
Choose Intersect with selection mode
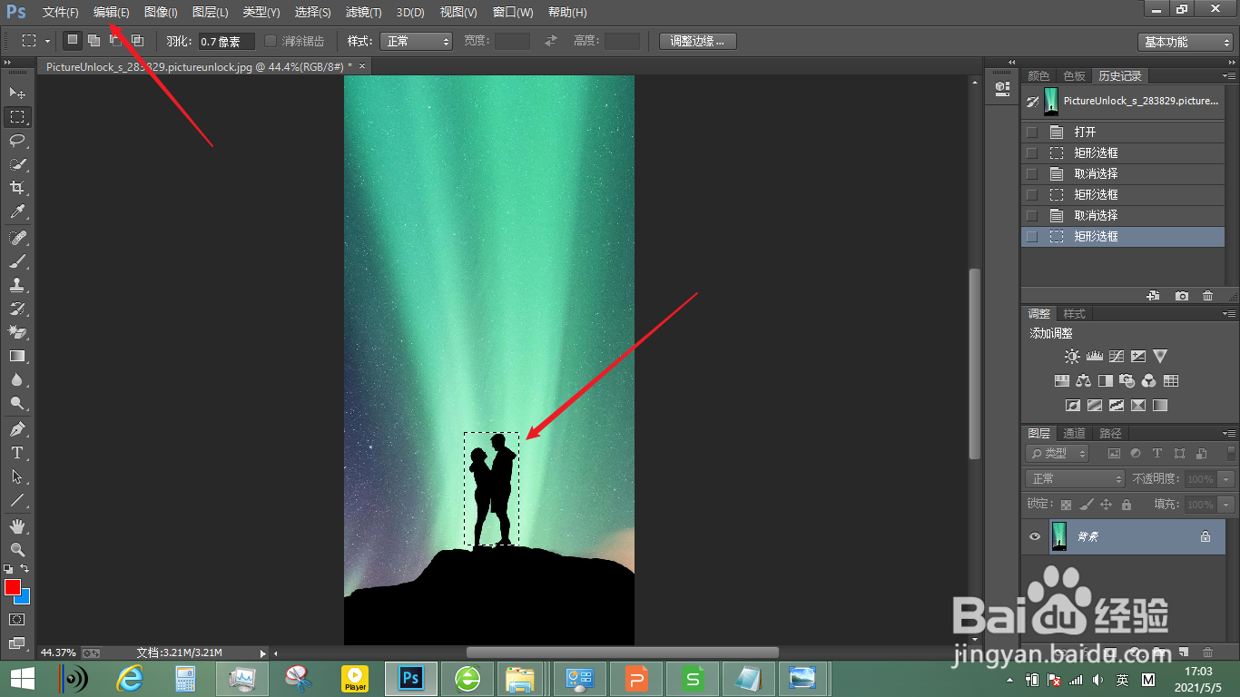click(137, 41)
